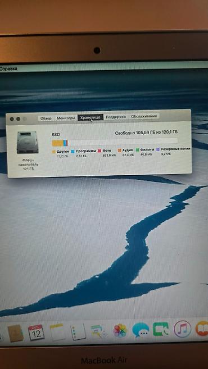Click the 'Фильмы' legend label

pyautogui.click(x=147, y=149)
